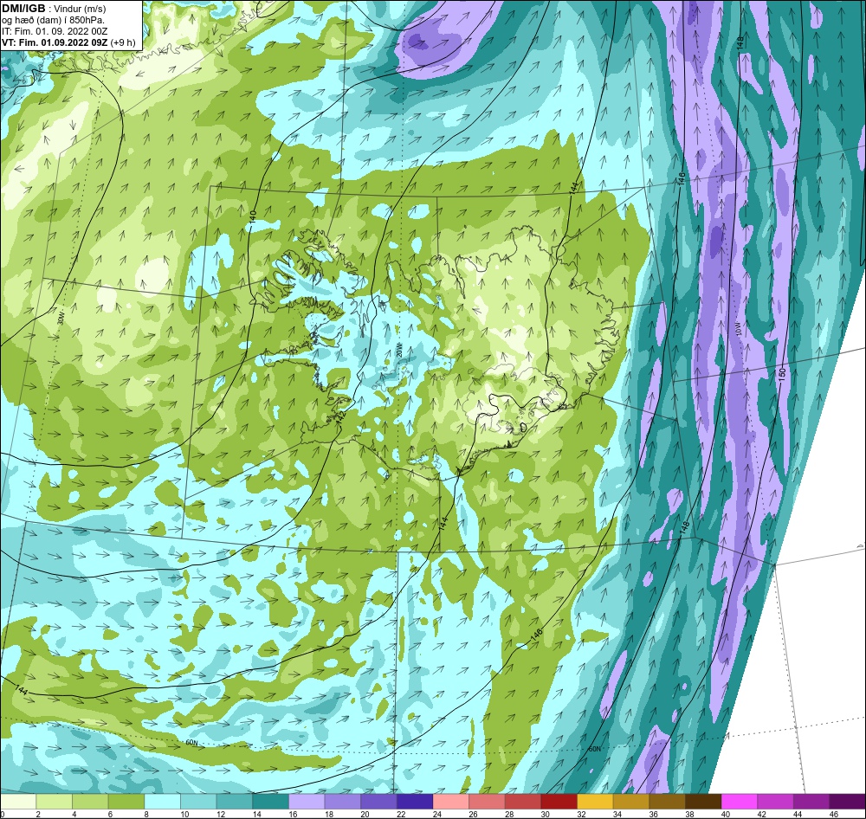
Task: Pick the 38–40 m/s dark brown legend swatch
Action: (x=703, y=802)
